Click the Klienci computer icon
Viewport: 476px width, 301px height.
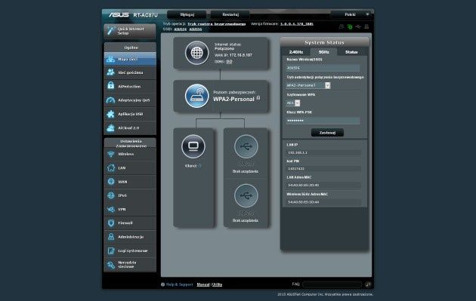[x=193, y=146]
